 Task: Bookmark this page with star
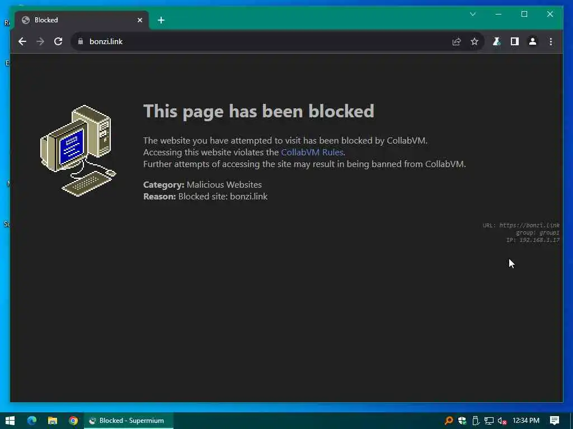pyautogui.click(x=475, y=41)
